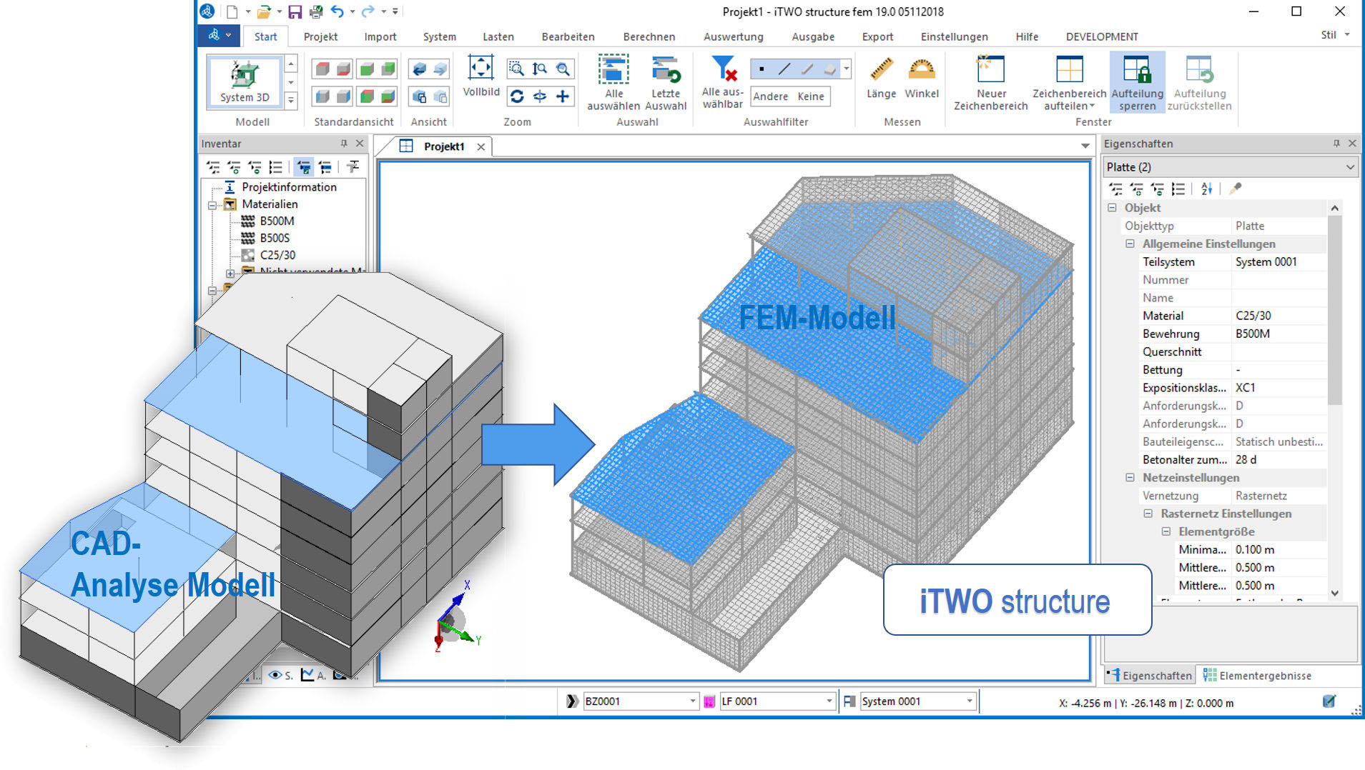This screenshot has height=770, width=1365.
Task: Click the rotate view refresh icon
Action: (517, 96)
